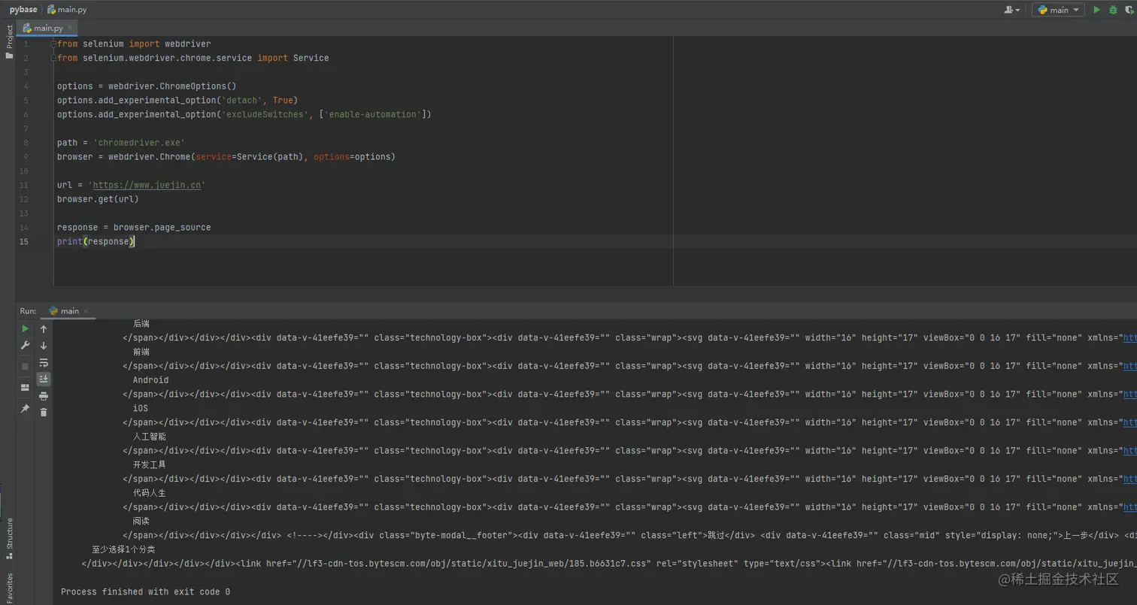
Task: Click the 'chromedriver.exe' string on line 8
Action: [139, 143]
